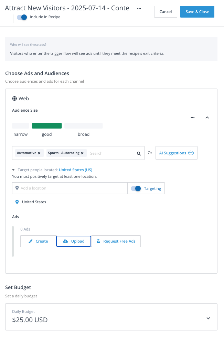Viewport: 224px width, 337px height.
Task: Click the Upload ad button label
Action: coord(78,241)
